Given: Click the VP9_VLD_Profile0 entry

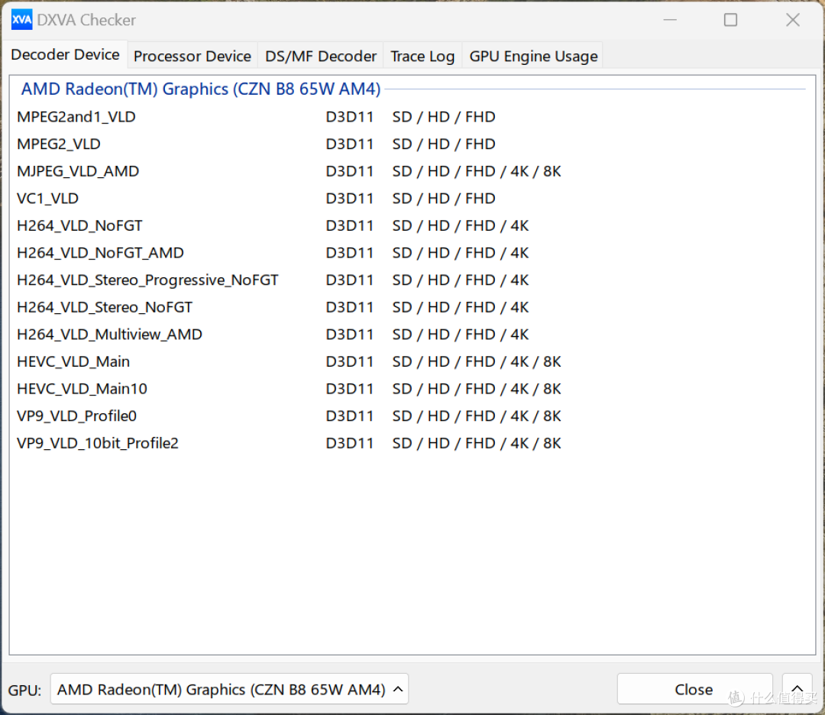Looking at the screenshot, I should [x=76, y=416].
